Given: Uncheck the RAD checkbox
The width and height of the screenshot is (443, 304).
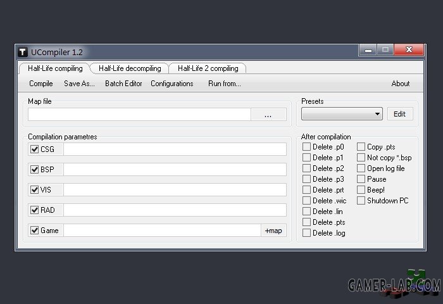Looking at the screenshot, I should 34,210.
